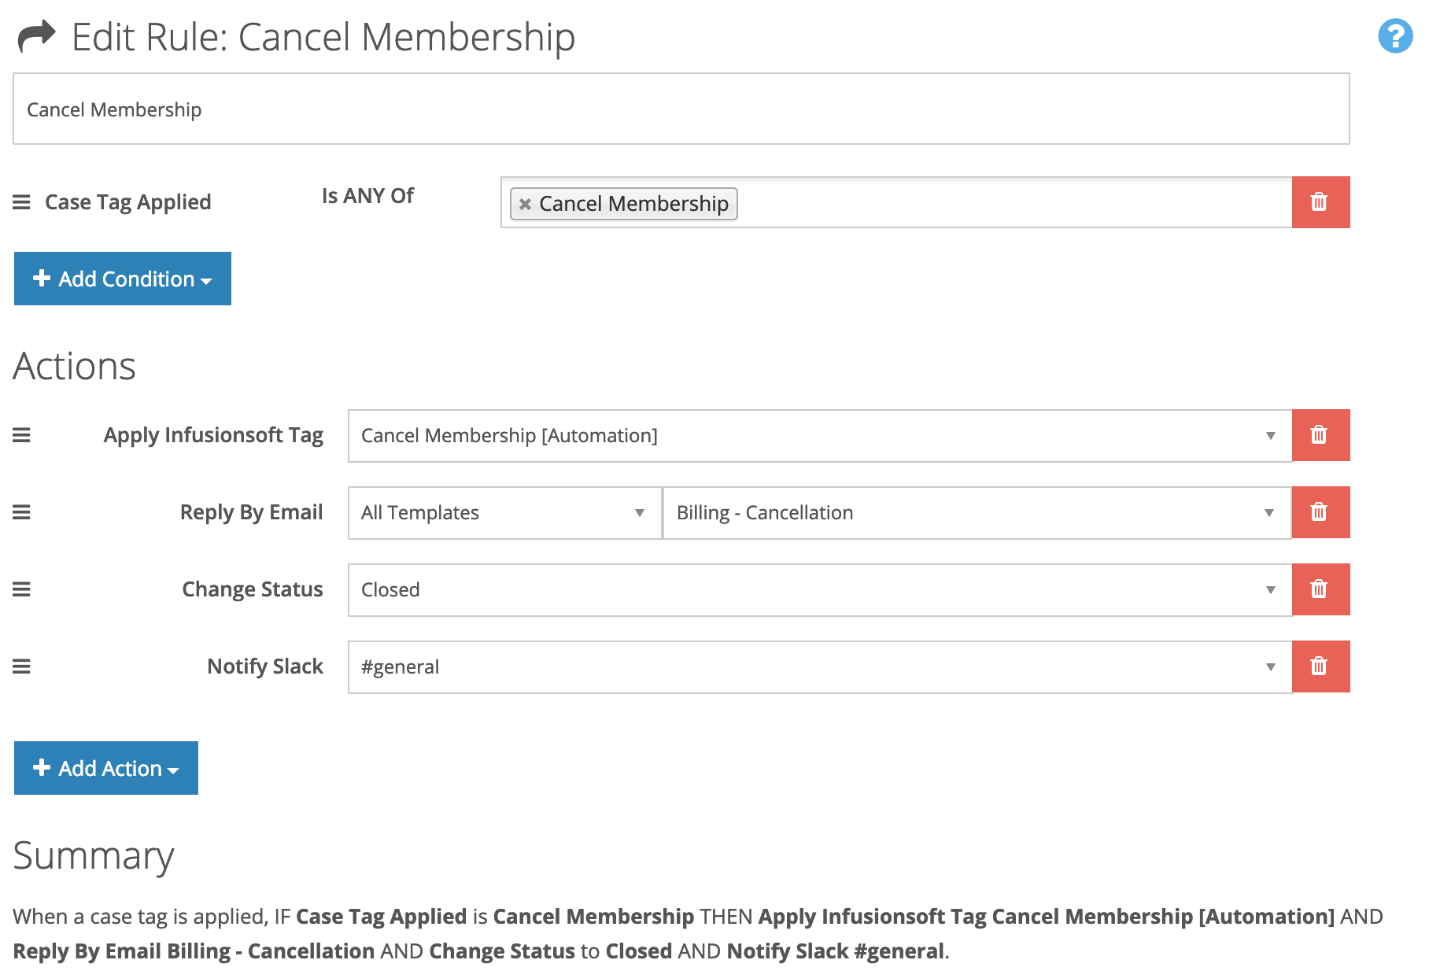Expand the Cancel Membership [Automation] tag dropdown
1429x971 pixels.
(820, 435)
